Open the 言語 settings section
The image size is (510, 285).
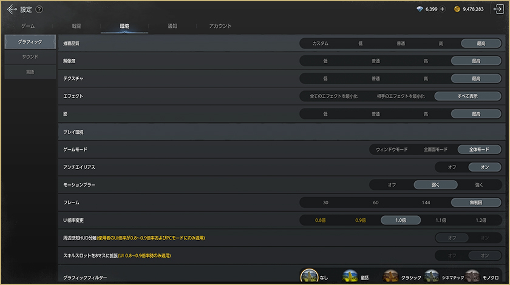point(30,72)
